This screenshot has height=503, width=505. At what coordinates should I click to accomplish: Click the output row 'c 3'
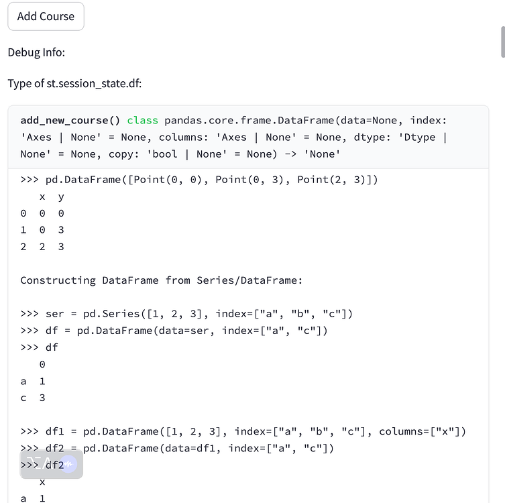[x=33, y=398]
